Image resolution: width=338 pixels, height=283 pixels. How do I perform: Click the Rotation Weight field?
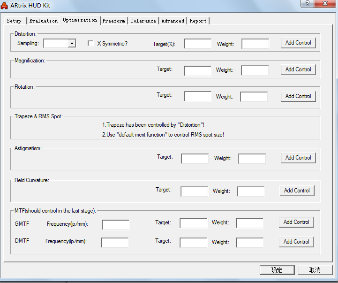[x=254, y=97]
